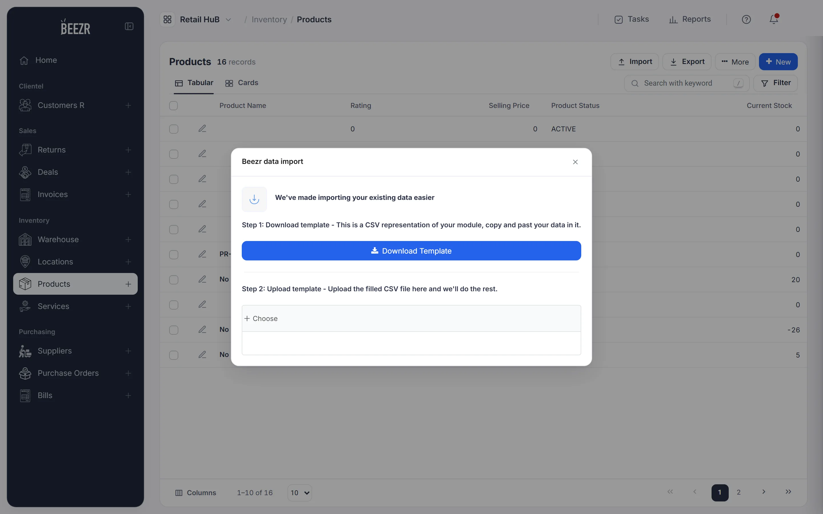Jump to last page double arrow
Image resolution: width=823 pixels, height=514 pixels.
point(788,492)
